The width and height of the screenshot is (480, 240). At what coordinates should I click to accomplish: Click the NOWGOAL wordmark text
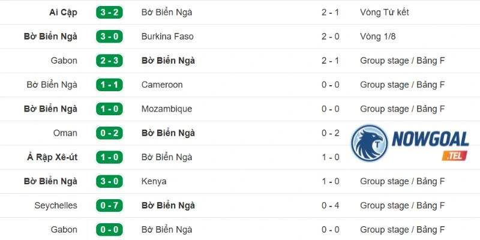[x=430, y=139]
